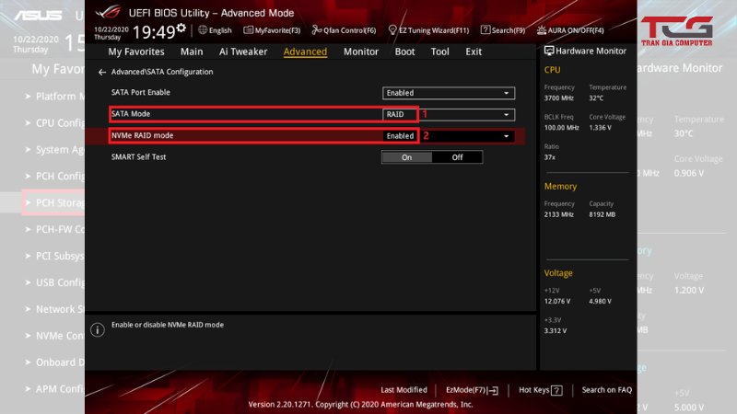Open the NVMe RAID mode dropdown
This screenshot has width=737, height=414.
click(x=449, y=136)
